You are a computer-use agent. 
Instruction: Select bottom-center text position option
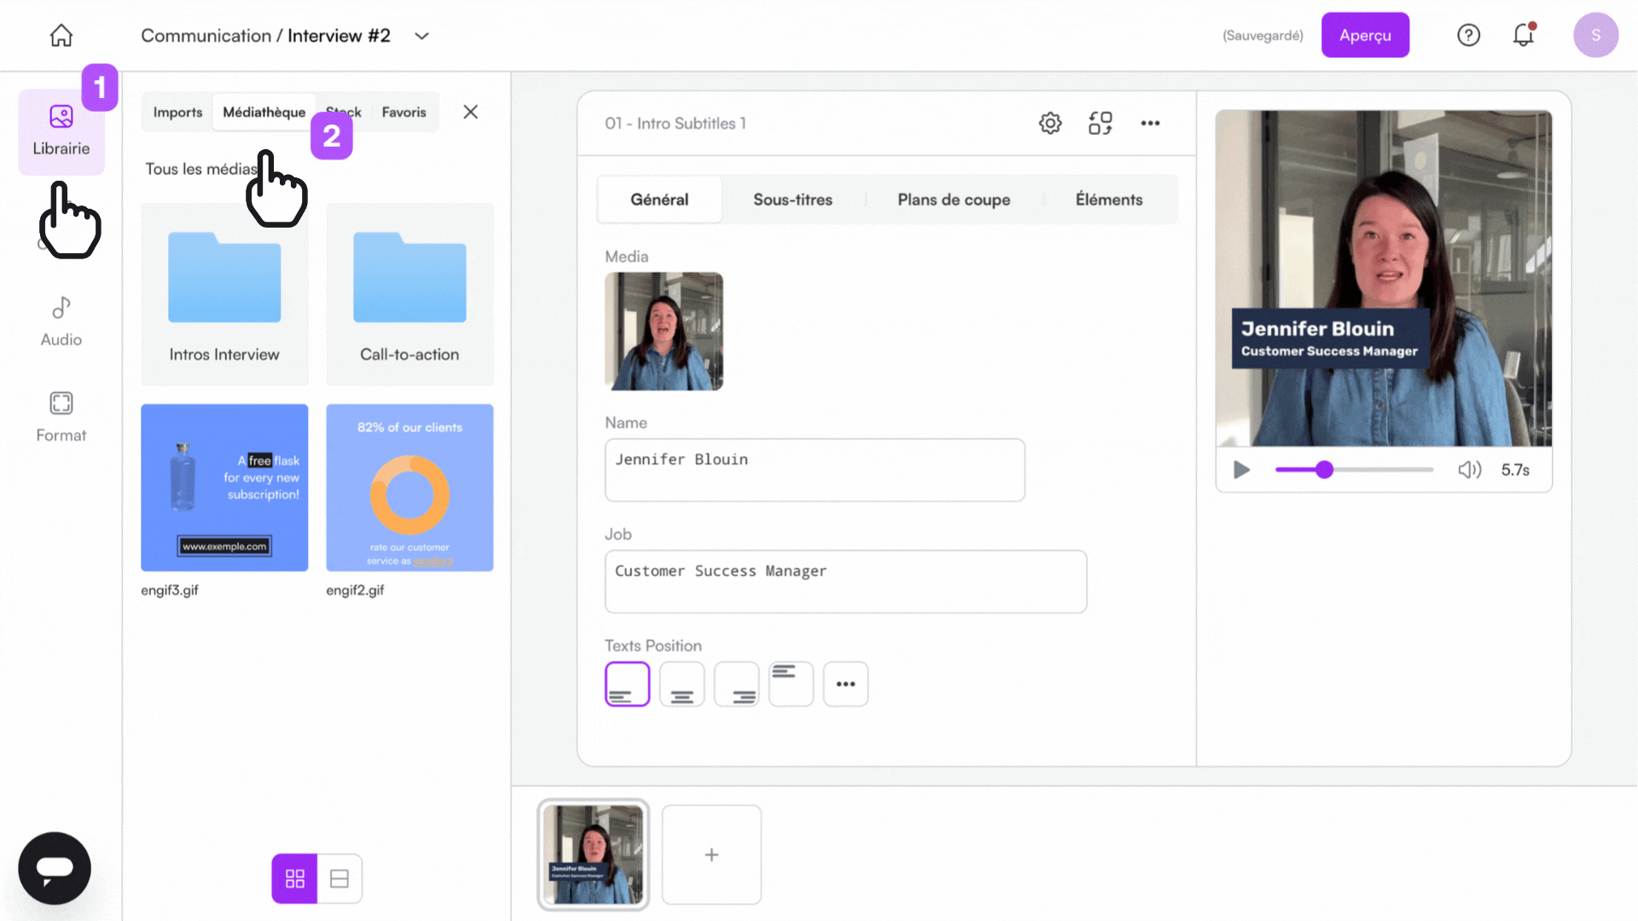coord(682,684)
